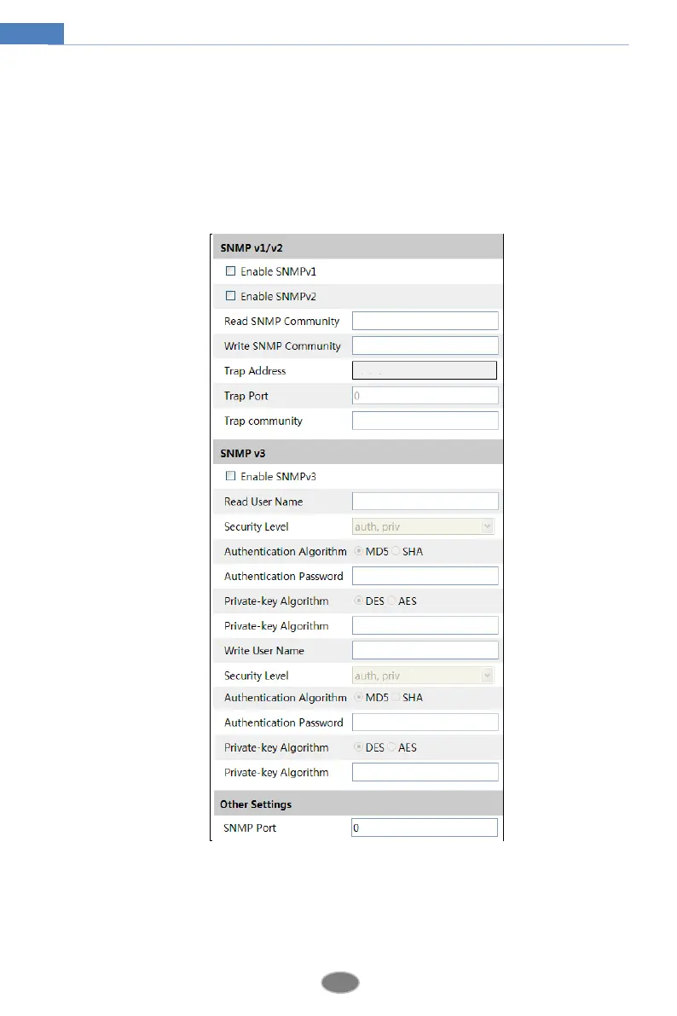Click the Read SNMP Community input field
This screenshot has width=677, height=1016.
coord(425,321)
